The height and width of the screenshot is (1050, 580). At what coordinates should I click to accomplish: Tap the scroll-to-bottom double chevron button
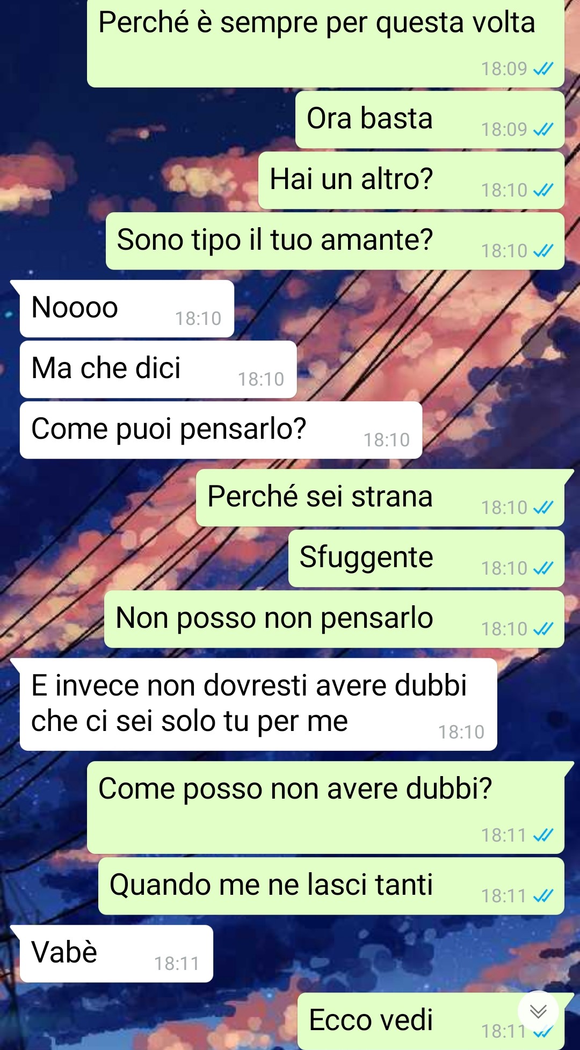tap(538, 1011)
